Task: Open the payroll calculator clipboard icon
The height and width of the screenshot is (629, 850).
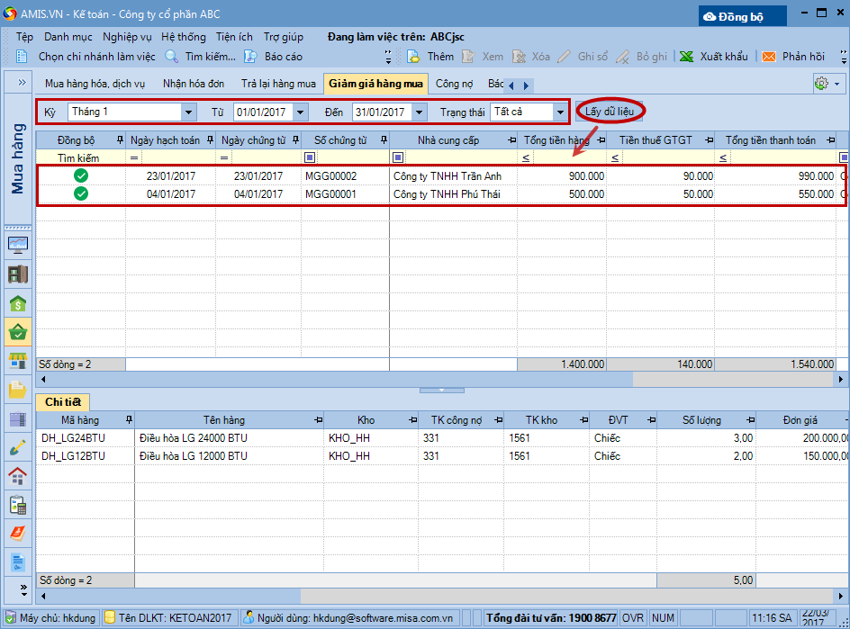Action: point(17,505)
